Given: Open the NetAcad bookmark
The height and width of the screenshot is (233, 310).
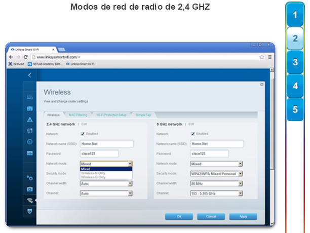Looking at the screenshot, I should [16, 64].
